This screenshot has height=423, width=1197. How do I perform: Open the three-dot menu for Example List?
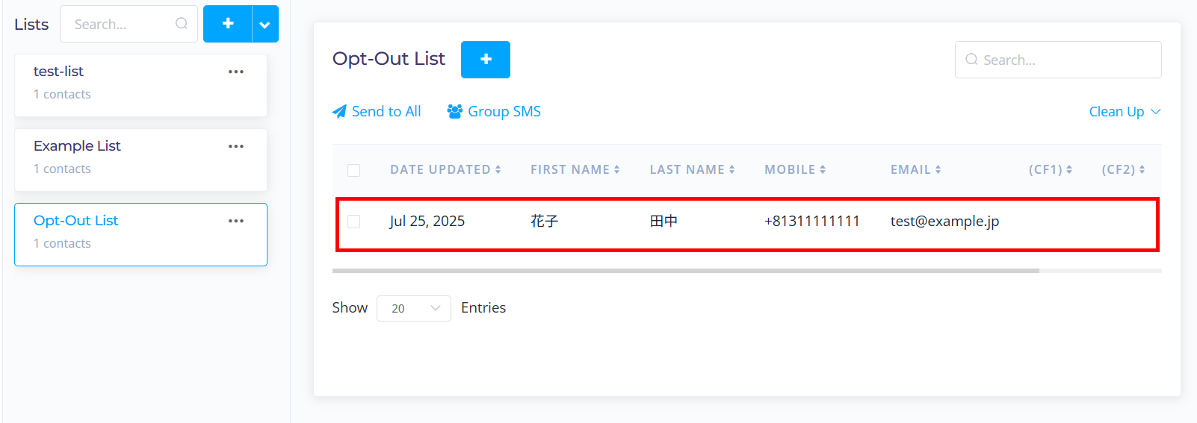pos(236,146)
